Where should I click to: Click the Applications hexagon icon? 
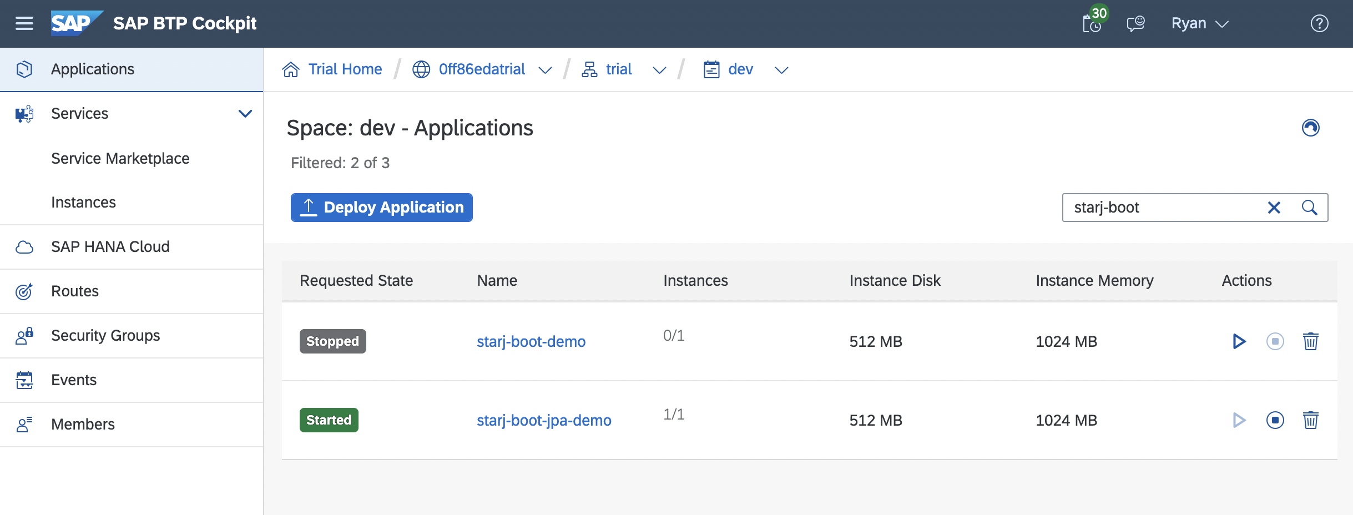[x=24, y=69]
